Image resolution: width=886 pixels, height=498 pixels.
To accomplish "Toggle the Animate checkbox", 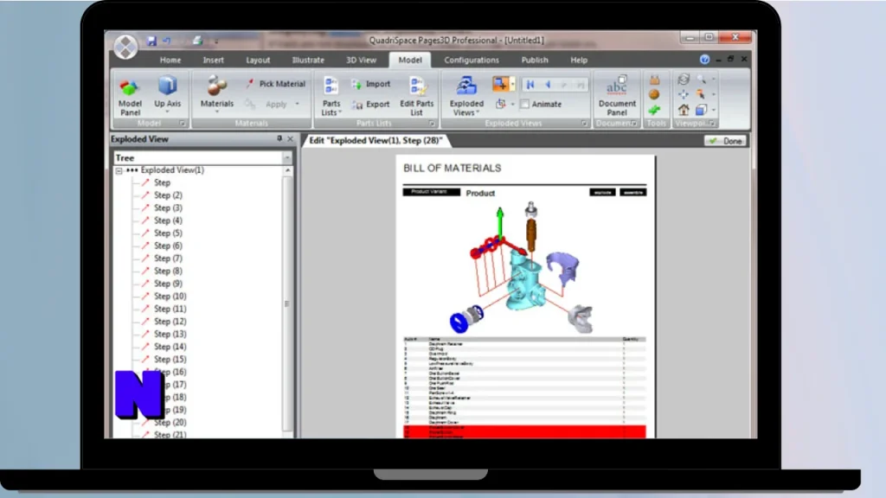I will coord(525,104).
